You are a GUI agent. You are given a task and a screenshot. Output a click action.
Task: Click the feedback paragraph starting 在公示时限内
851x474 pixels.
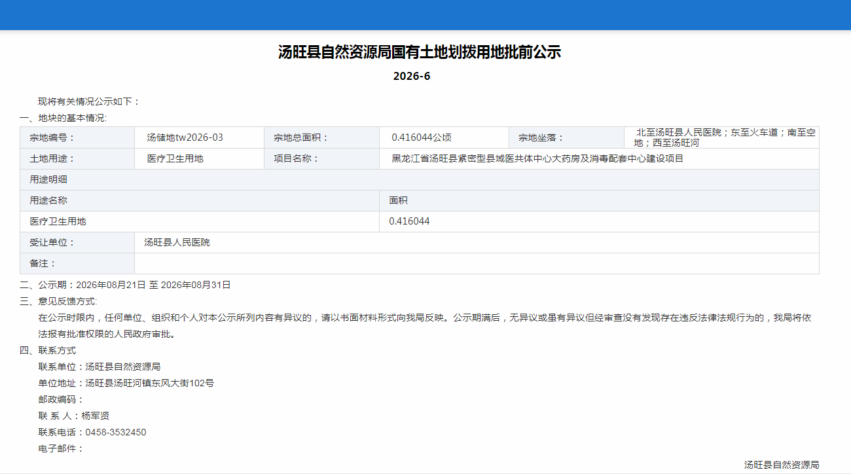point(425,325)
